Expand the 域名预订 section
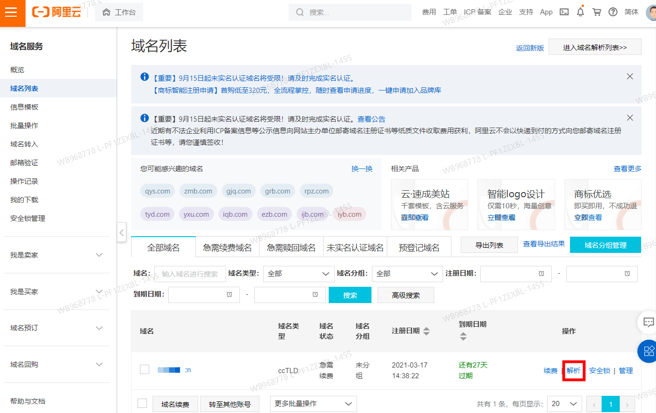Viewport: 656px width, 413px height. 57,328
